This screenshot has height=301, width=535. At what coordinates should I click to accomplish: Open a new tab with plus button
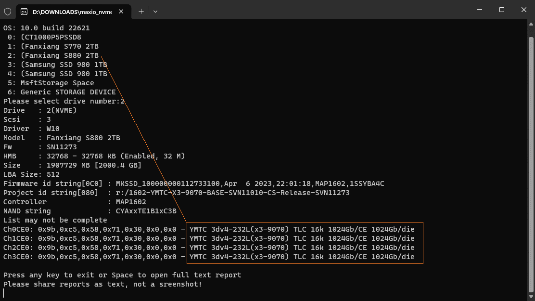[141, 12]
